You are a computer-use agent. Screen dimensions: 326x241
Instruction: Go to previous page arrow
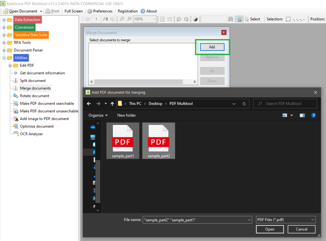point(87,19)
